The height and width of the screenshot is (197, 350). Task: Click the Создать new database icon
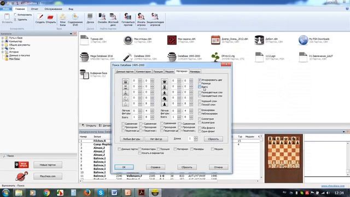[40, 19]
